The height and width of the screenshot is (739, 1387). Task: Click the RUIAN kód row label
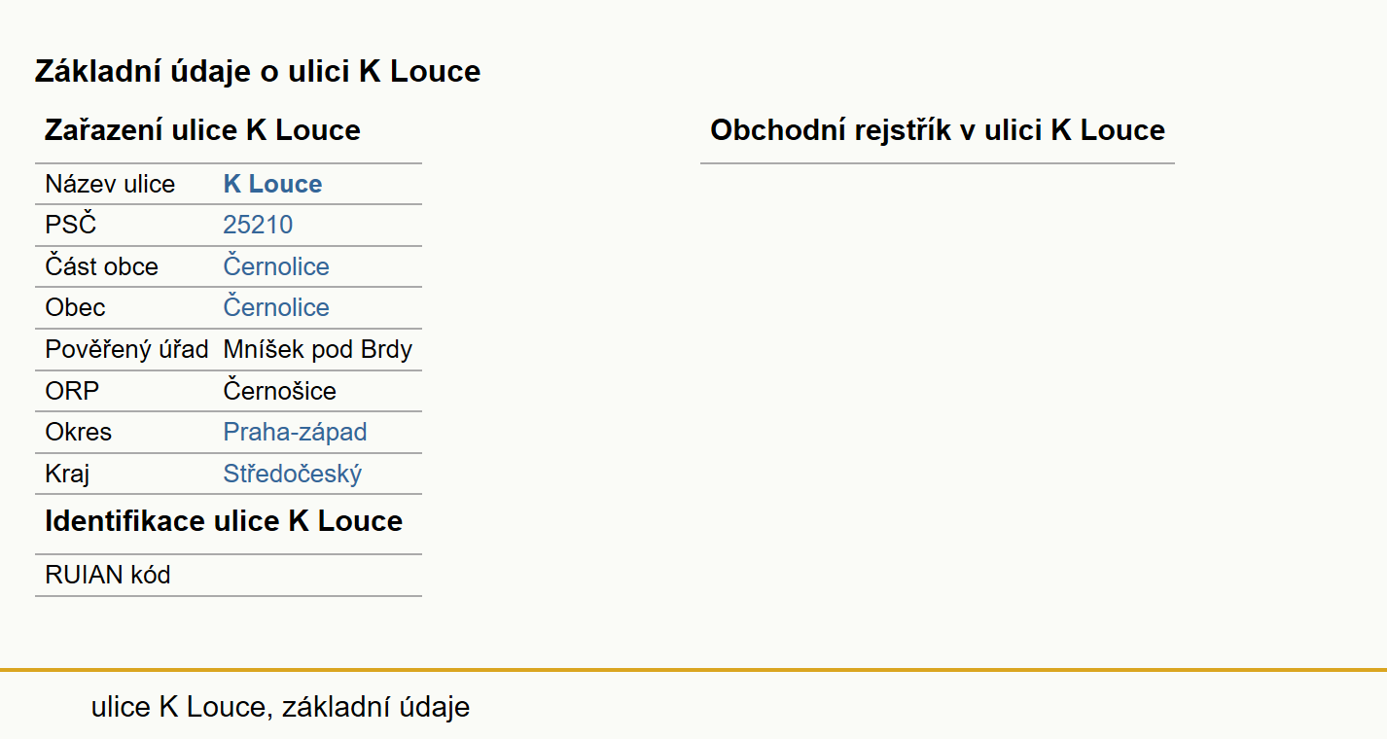[x=108, y=575]
